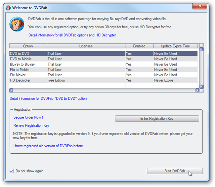Click the Enter Registration Key button

click(x=157, y=118)
